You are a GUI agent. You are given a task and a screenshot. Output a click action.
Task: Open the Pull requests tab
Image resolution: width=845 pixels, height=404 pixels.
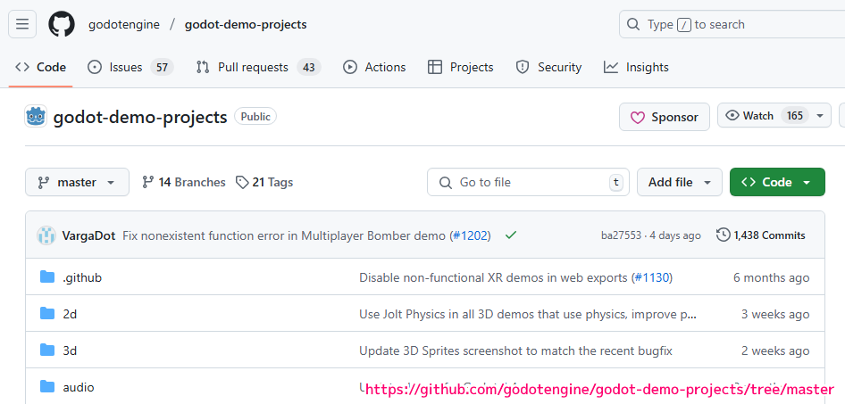259,67
